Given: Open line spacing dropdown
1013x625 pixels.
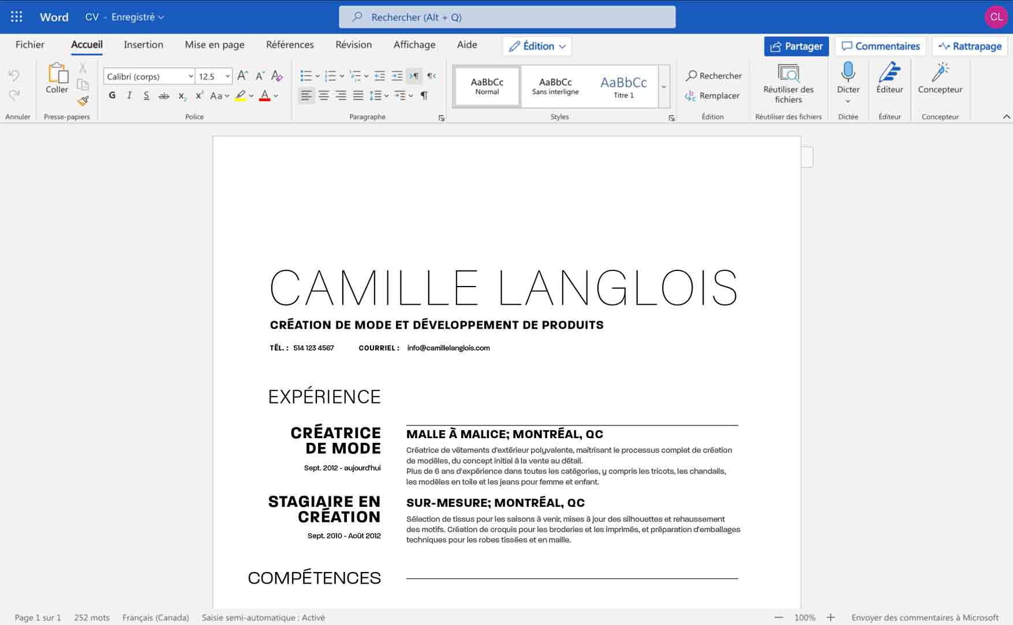Looking at the screenshot, I should [386, 96].
